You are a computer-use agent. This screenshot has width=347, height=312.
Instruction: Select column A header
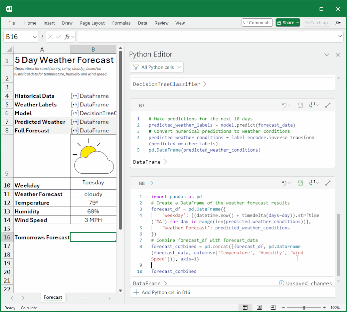tap(42, 50)
